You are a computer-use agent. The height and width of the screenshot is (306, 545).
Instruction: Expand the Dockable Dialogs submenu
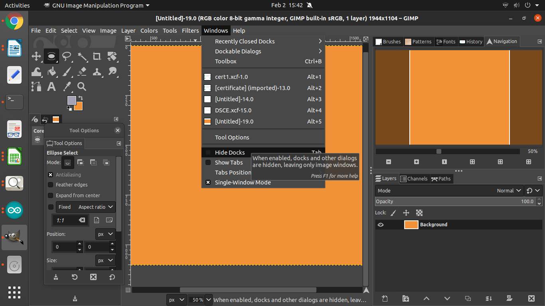(238, 51)
